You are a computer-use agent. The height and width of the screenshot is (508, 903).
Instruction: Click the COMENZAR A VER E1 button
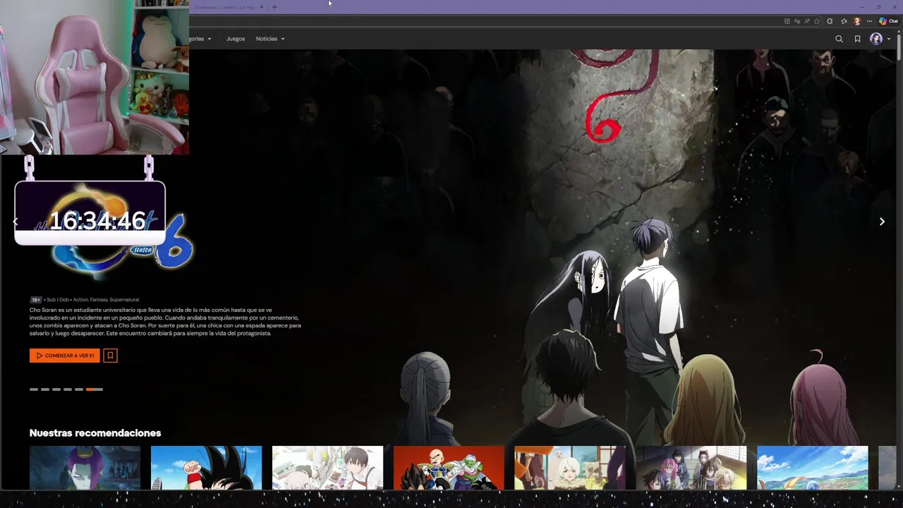click(64, 356)
